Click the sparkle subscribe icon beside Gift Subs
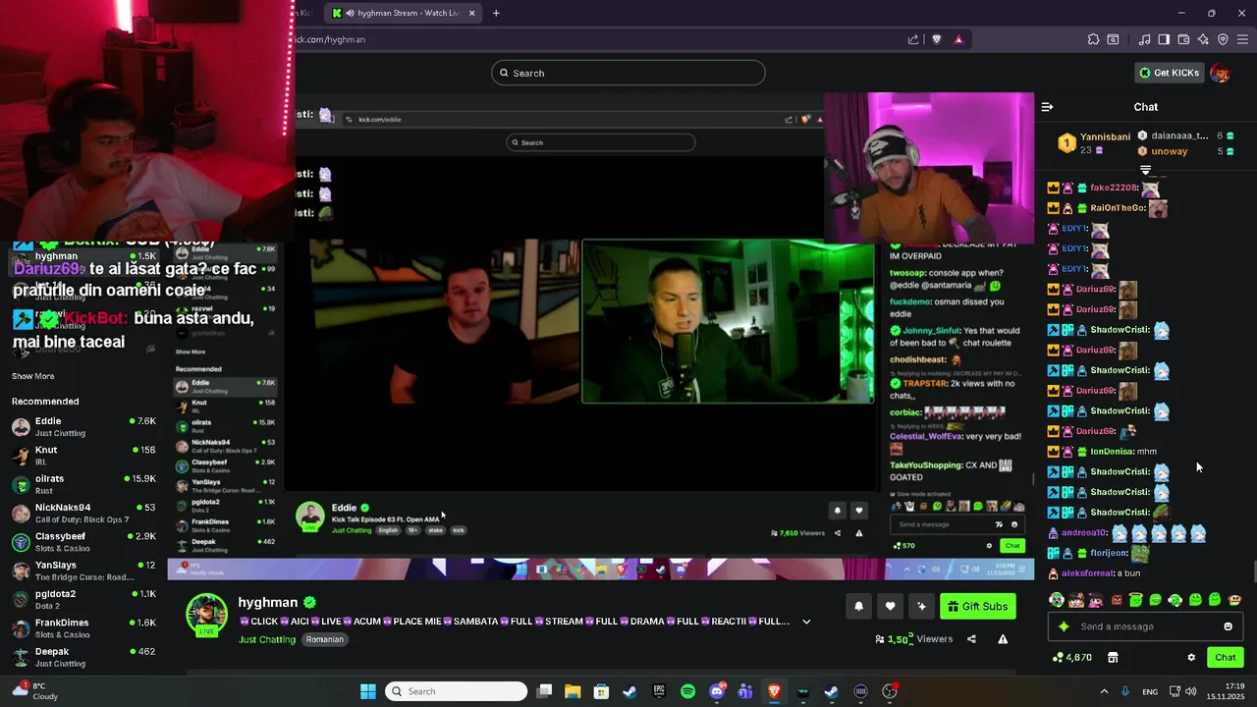Screen dimensions: 1257x707 coord(921,607)
